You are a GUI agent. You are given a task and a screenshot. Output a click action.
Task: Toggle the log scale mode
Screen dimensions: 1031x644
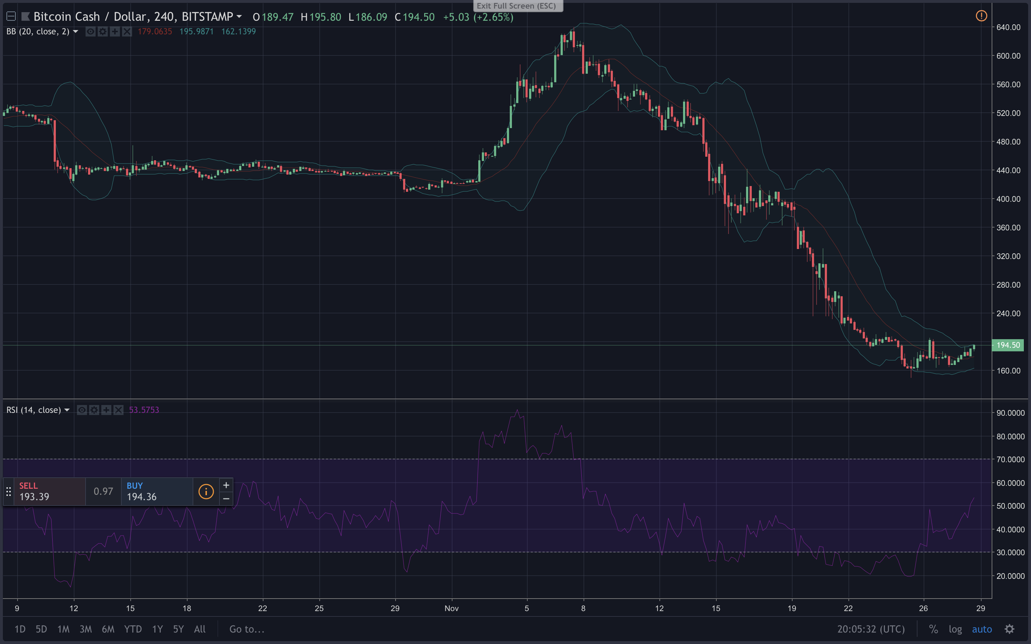tap(955, 629)
